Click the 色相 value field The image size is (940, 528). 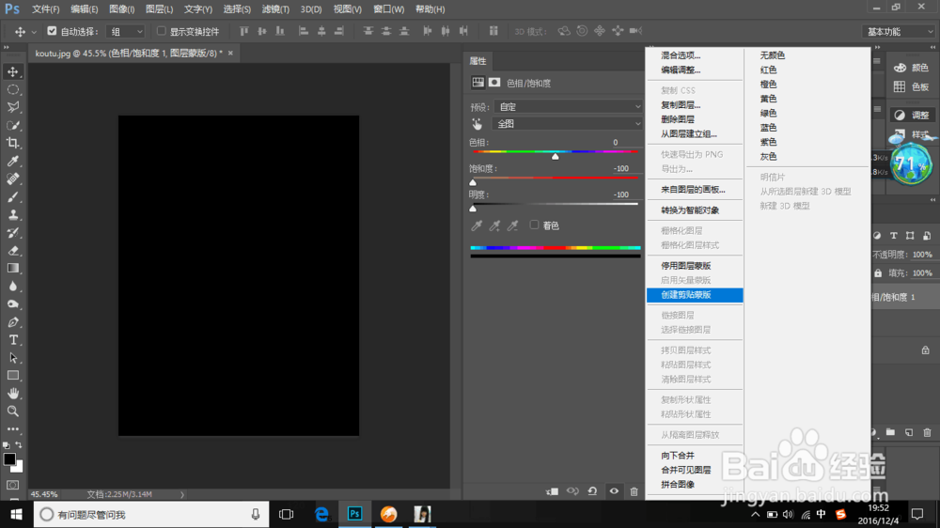click(x=615, y=143)
